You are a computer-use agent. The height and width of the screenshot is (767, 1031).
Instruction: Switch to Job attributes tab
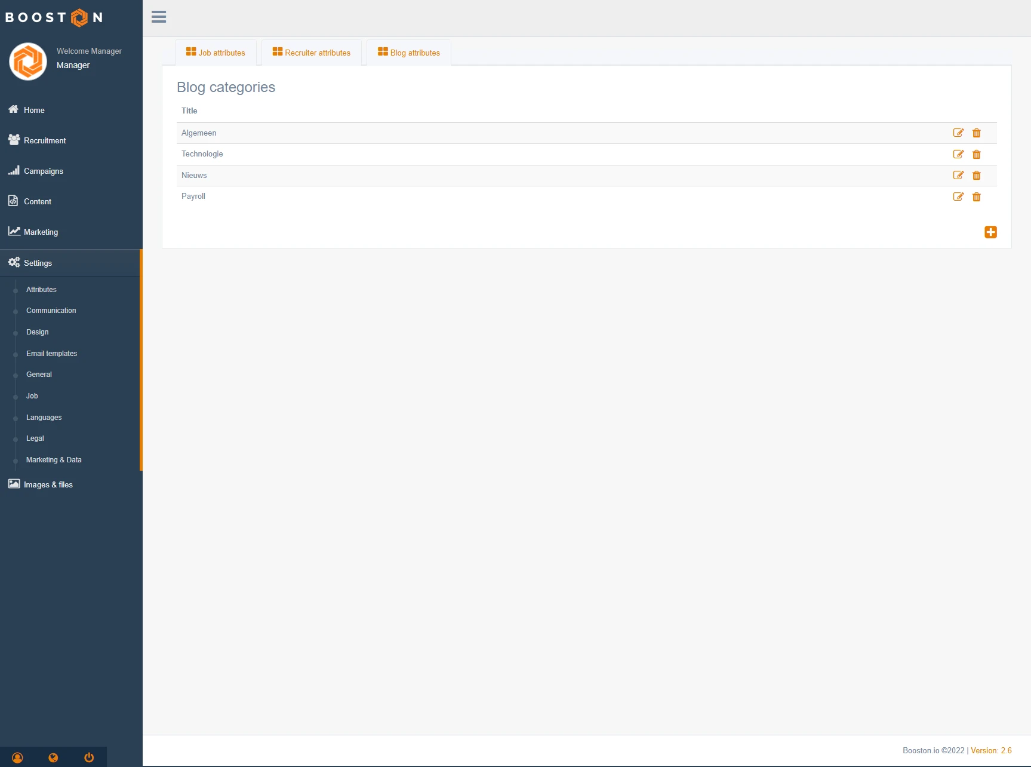[216, 53]
